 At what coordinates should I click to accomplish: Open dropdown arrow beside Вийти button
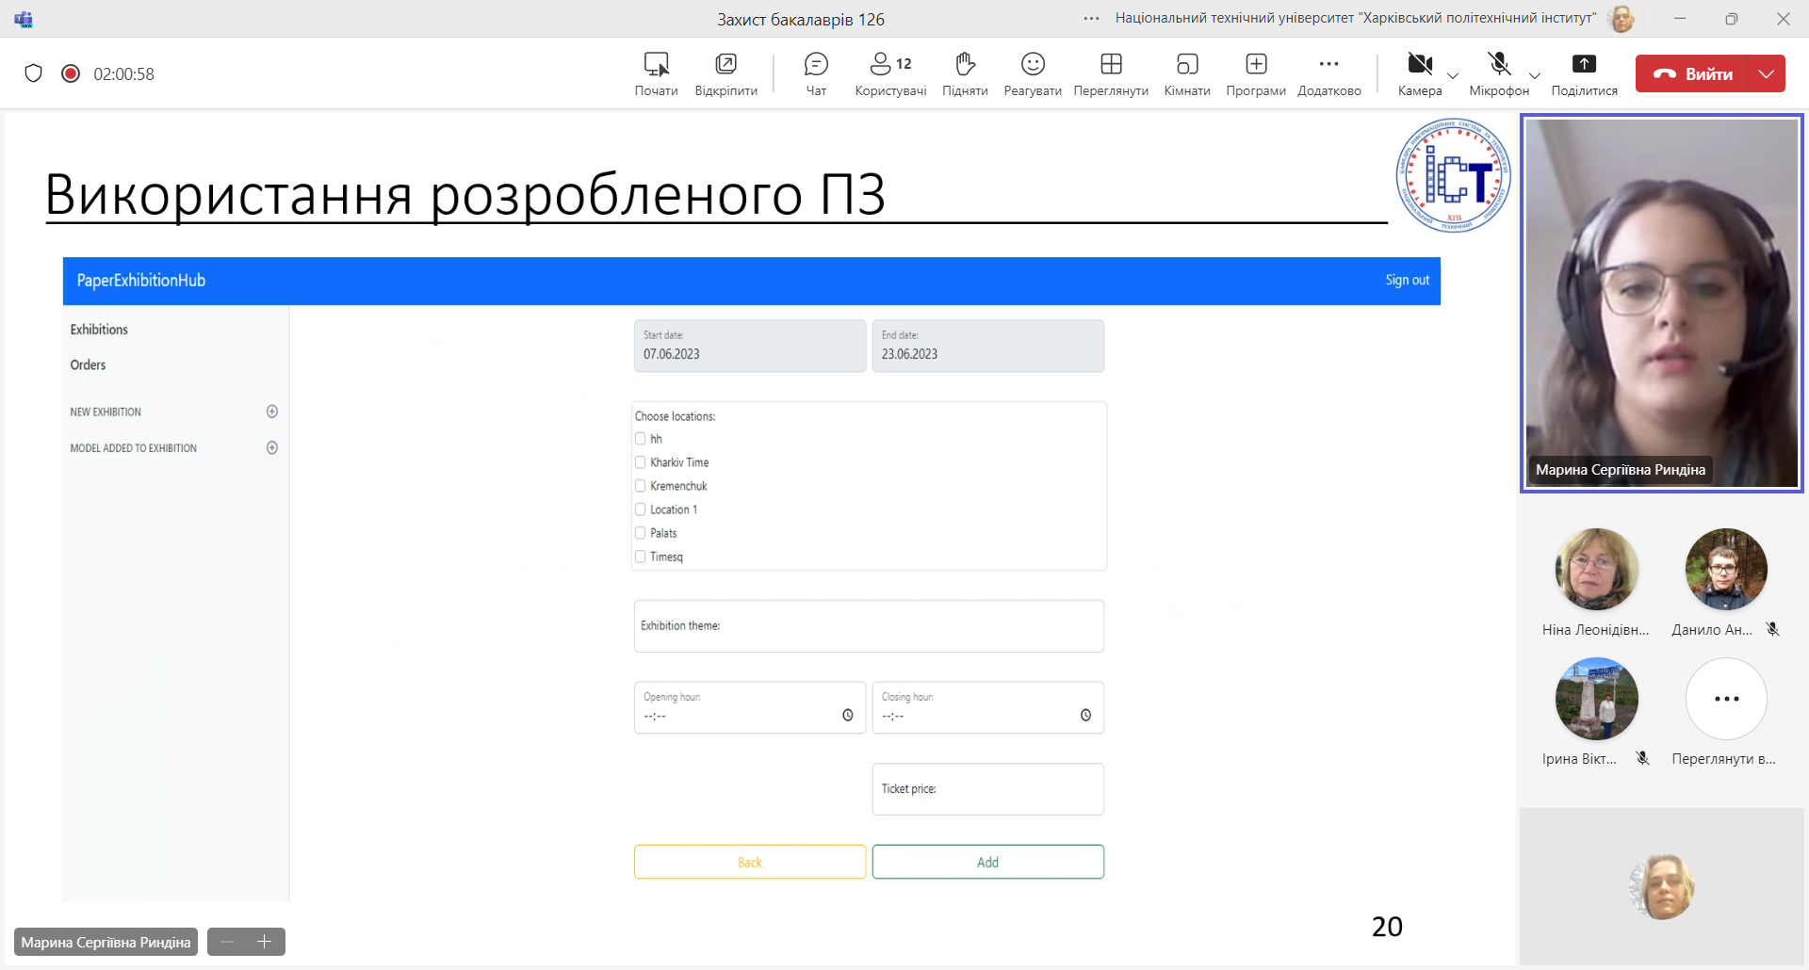[1767, 73]
